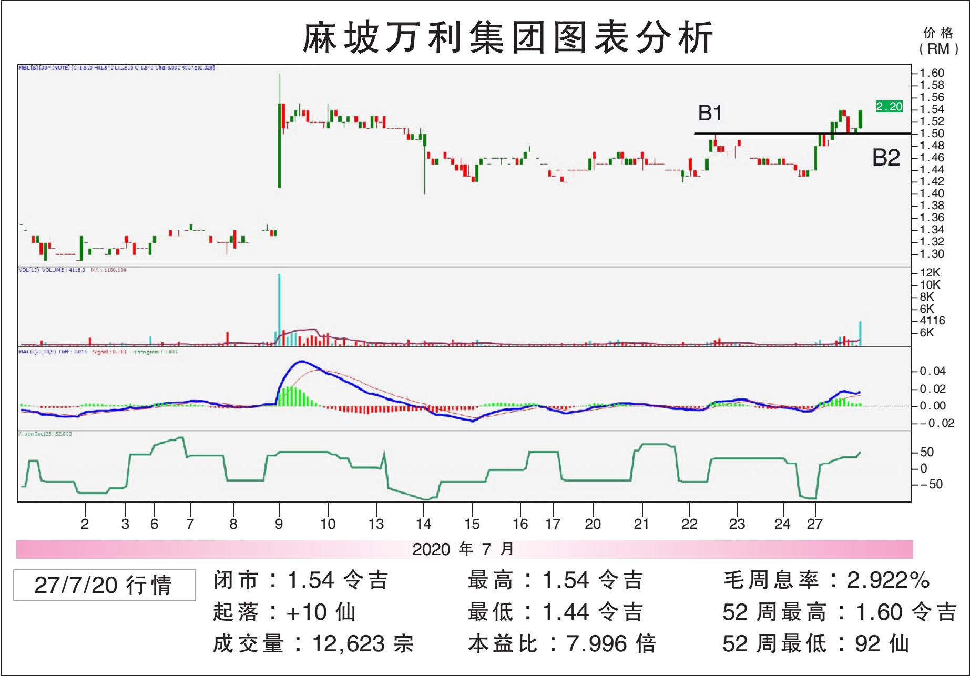
Task: Click the B2 annotation label
Action: 886,158
